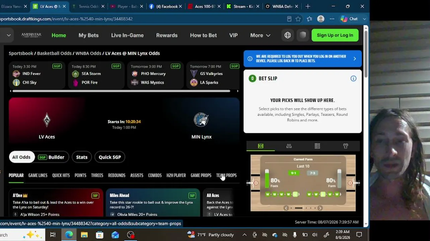Screen dimensions: 430x241
Task: Open the Game Lines tab
Action: 38,175
